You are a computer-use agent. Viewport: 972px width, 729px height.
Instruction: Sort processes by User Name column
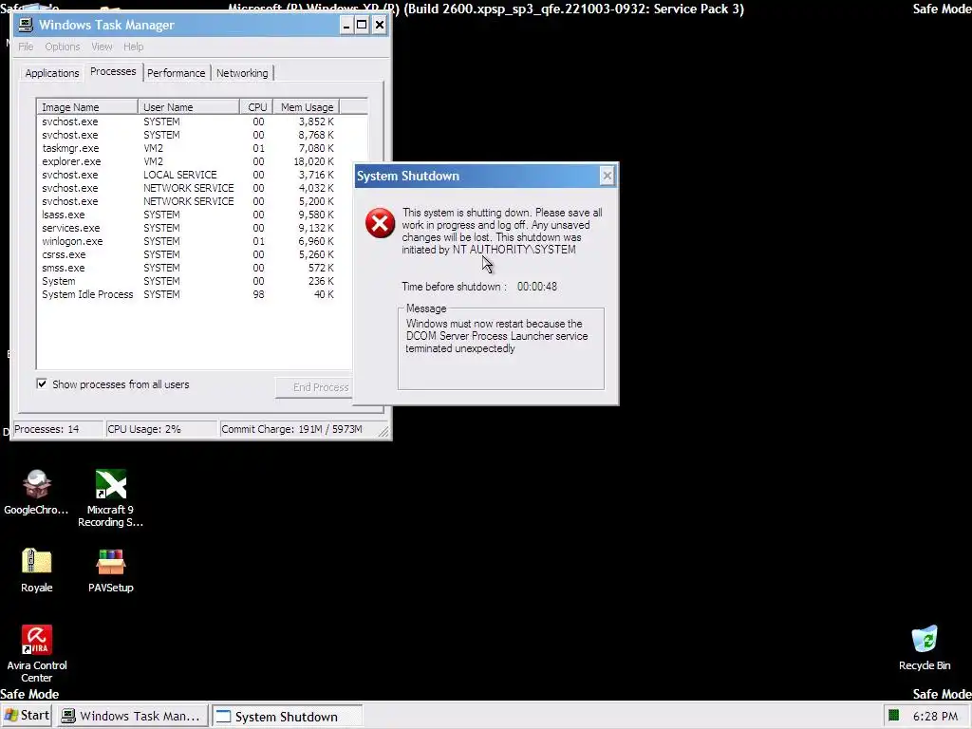click(189, 107)
